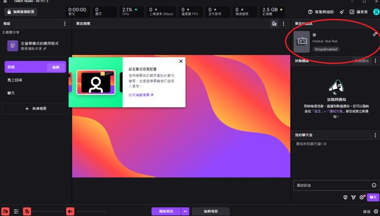Unmute the red desktop audio speaker button
Viewport: 380px width, 216px height.
pyautogui.click(x=70, y=211)
